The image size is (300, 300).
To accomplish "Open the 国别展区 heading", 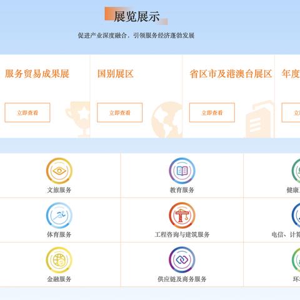I will [x=115, y=74].
